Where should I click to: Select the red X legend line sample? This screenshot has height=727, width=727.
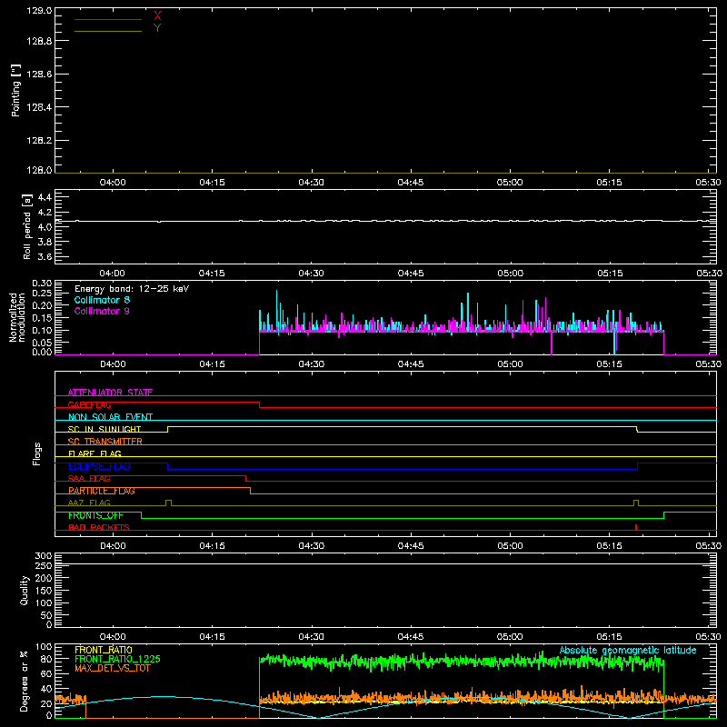tap(108, 19)
